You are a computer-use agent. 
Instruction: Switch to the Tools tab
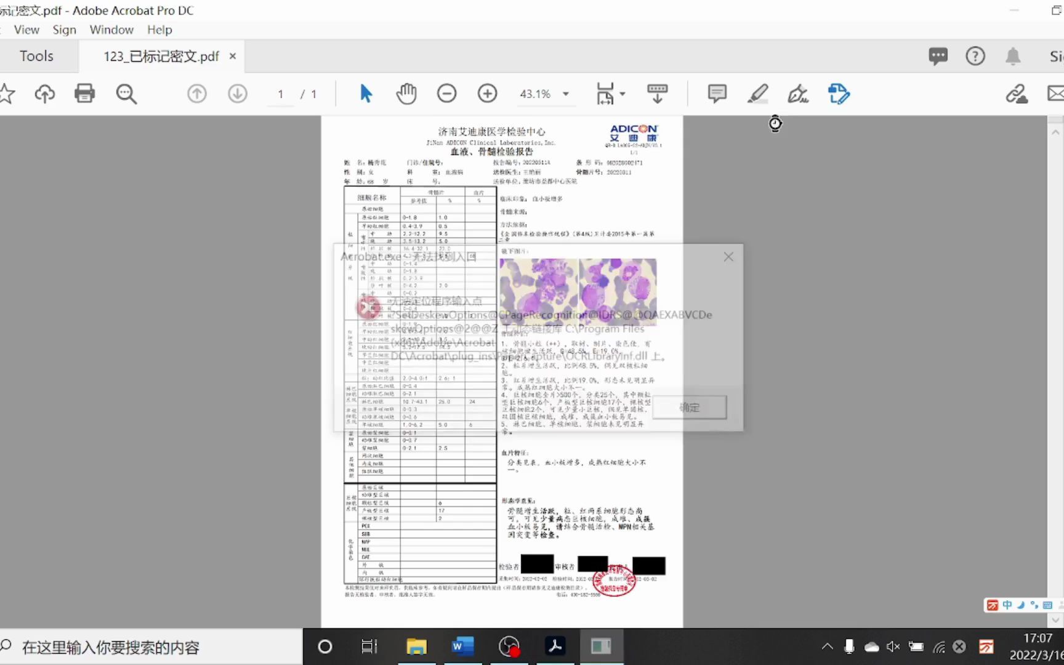tap(36, 55)
